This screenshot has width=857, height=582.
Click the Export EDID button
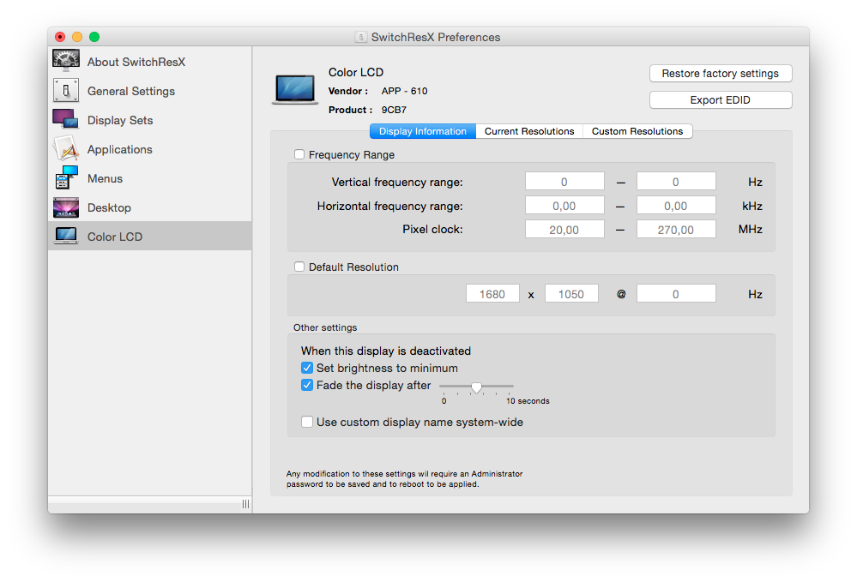pos(721,100)
